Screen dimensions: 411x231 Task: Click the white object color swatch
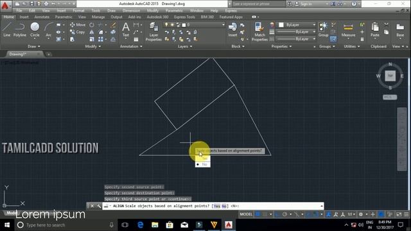tap(281, 25)
